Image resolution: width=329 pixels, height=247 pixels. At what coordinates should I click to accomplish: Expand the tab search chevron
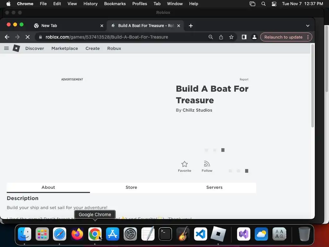click(307, 26)
